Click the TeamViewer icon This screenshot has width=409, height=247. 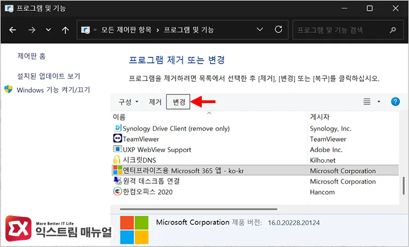pyautogui.click(x=118, y=138)
